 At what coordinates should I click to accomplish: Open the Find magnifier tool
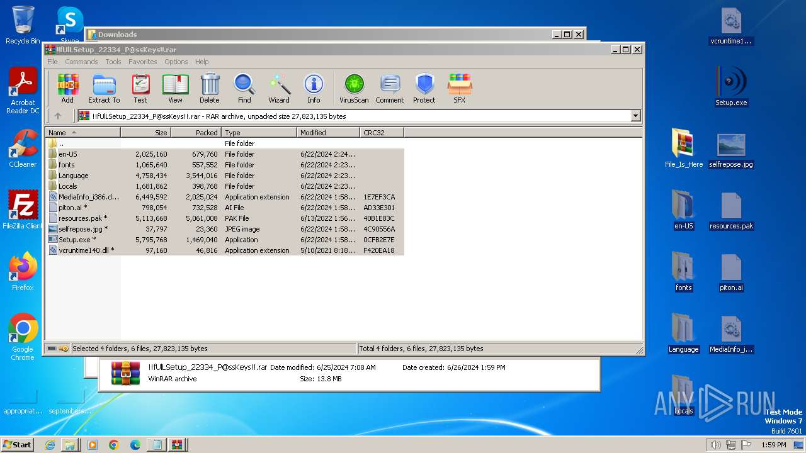(244, 88)
